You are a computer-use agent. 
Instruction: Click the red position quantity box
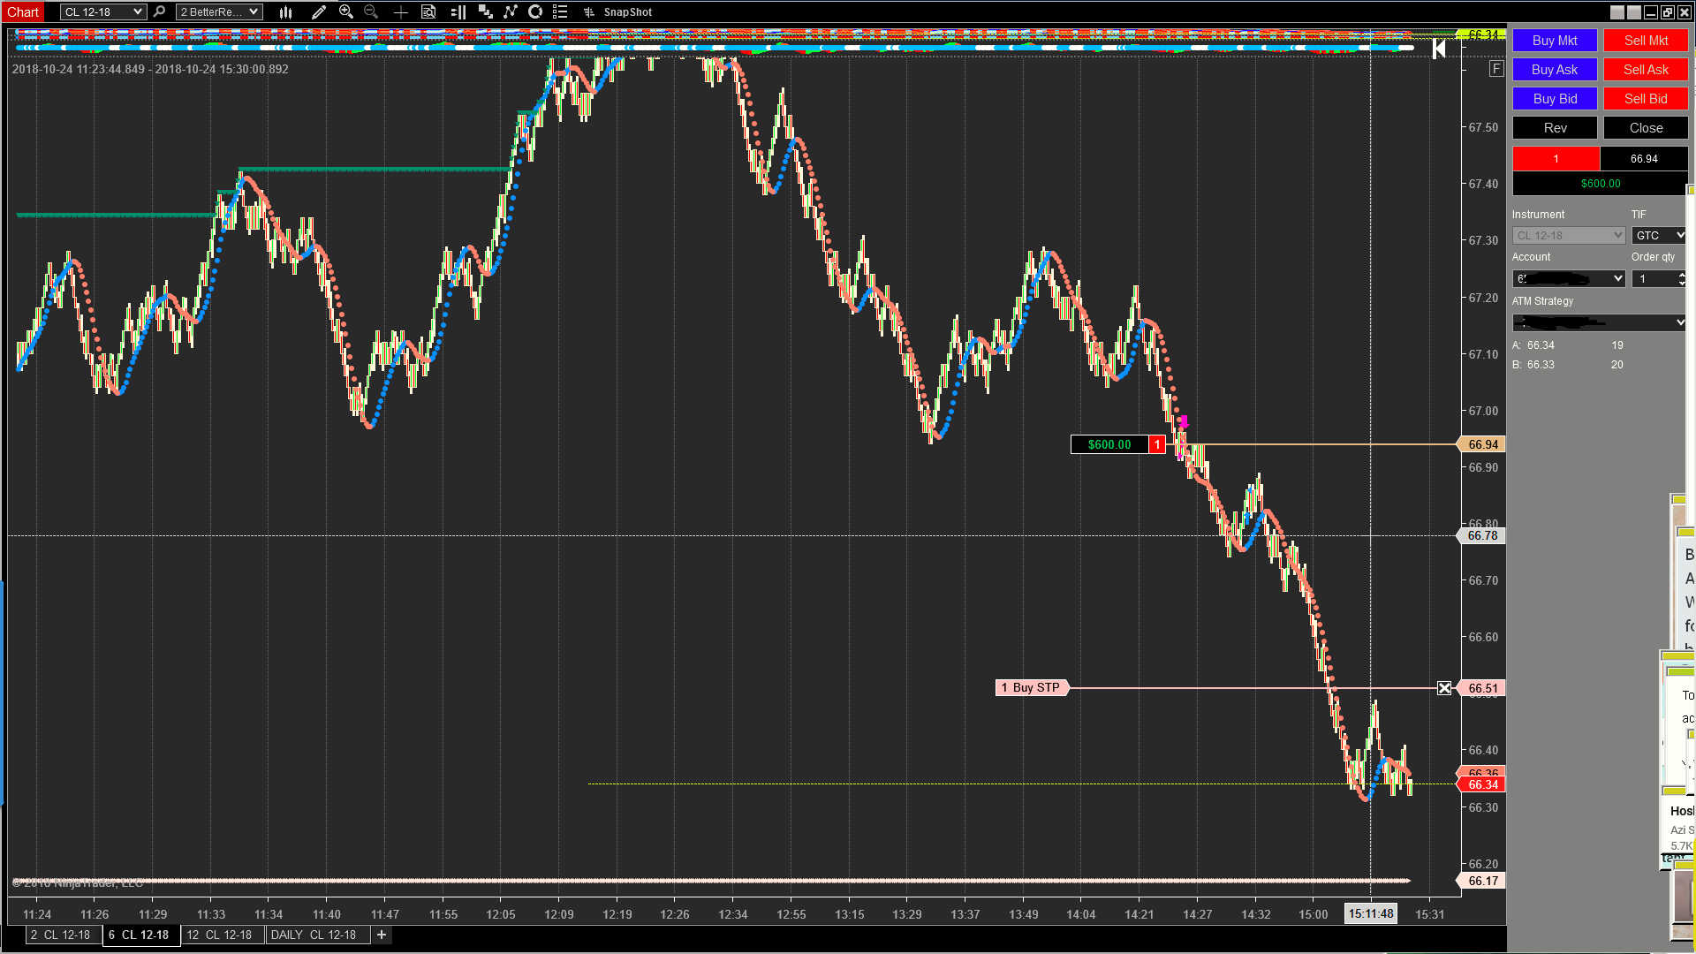[1556, 159]
